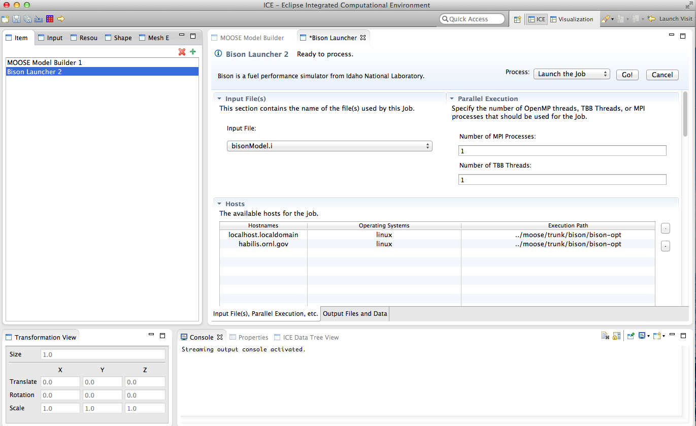Minimize the Bison Launcher editor area

click(672, 36)
